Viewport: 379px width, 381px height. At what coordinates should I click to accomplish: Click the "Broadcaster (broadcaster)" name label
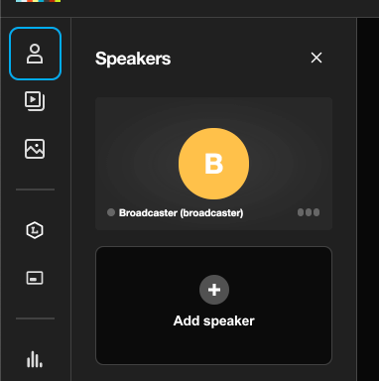tap(182, 212)
